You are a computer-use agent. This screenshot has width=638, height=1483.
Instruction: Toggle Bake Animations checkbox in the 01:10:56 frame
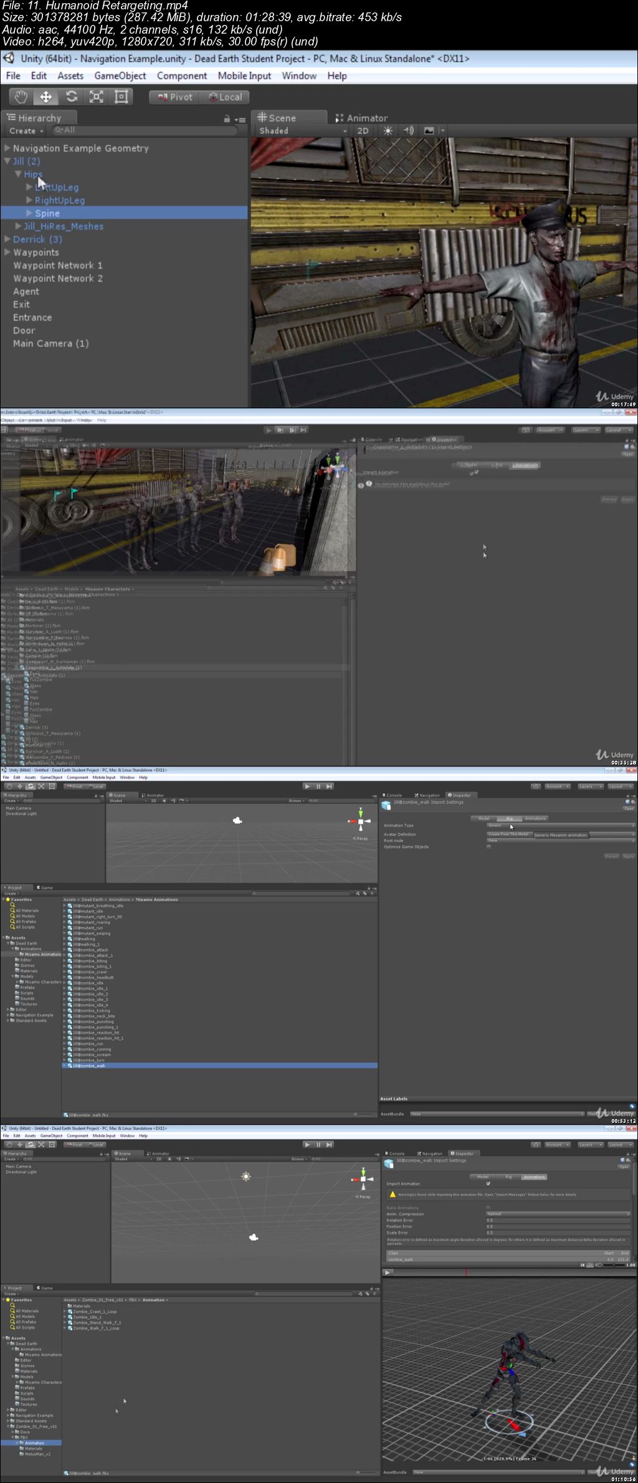coord(488,1208)
